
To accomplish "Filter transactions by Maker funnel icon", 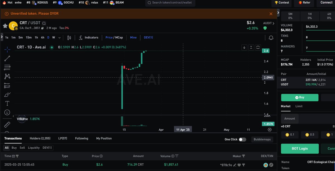I will (243, 156).
